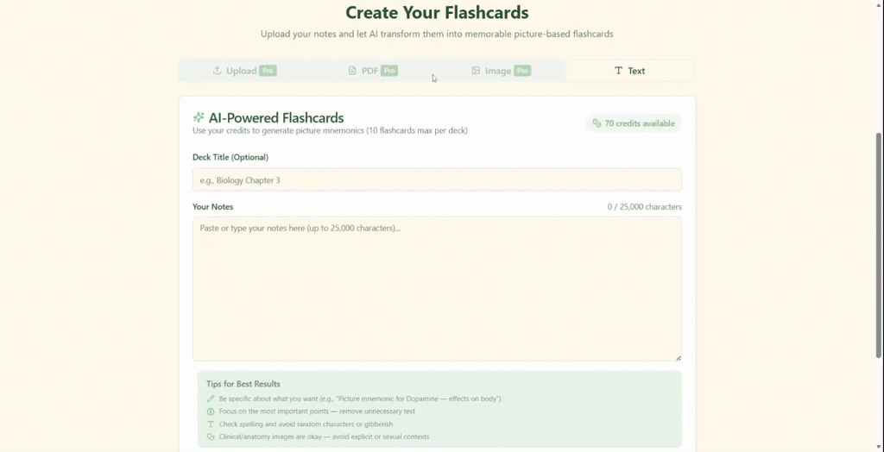
Task: Select the Text tab
Action: coord(630,71)
